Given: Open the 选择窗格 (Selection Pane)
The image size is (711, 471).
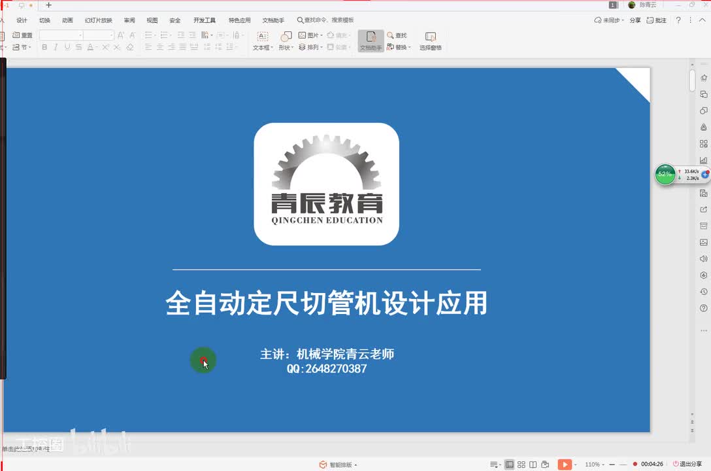Looking at the screenshot, I should [x=430, y=41].
